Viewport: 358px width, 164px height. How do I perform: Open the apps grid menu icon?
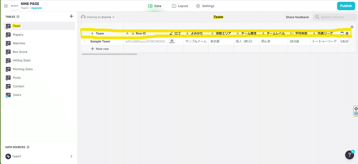[x=6, y=6]
